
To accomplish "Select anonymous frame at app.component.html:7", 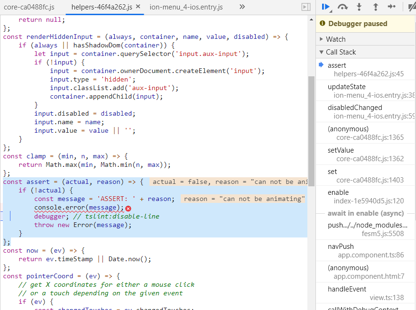I will click(366, 272).
